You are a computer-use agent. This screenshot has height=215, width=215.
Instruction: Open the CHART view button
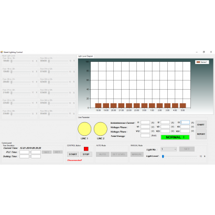[x=201, y=125]
